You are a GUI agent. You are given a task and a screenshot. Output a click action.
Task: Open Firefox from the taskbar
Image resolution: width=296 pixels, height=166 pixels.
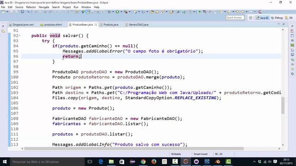[154, 162]
